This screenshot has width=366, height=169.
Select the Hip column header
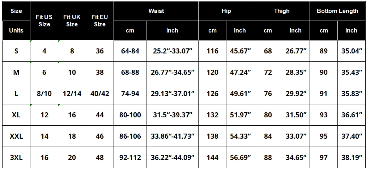pyautogui.click(x=226, y=11)
